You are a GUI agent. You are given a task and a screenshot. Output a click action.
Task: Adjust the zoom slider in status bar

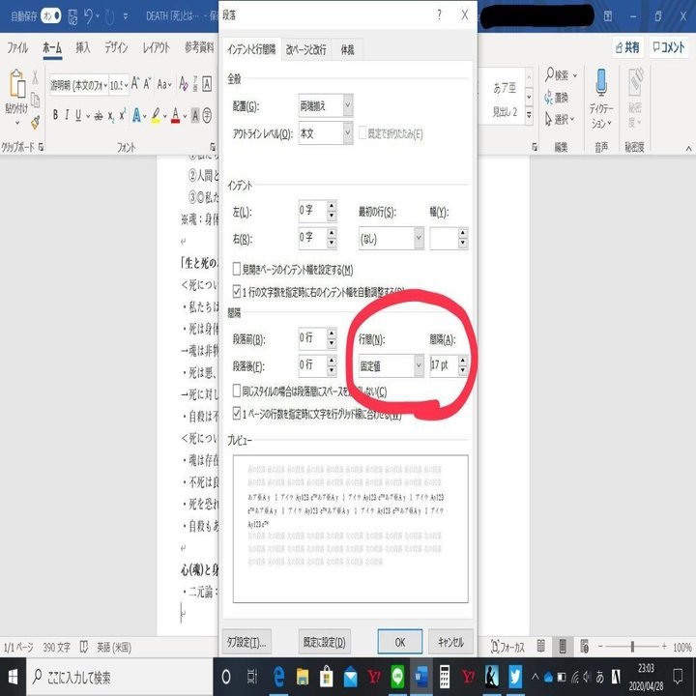(x=632, y=647)
